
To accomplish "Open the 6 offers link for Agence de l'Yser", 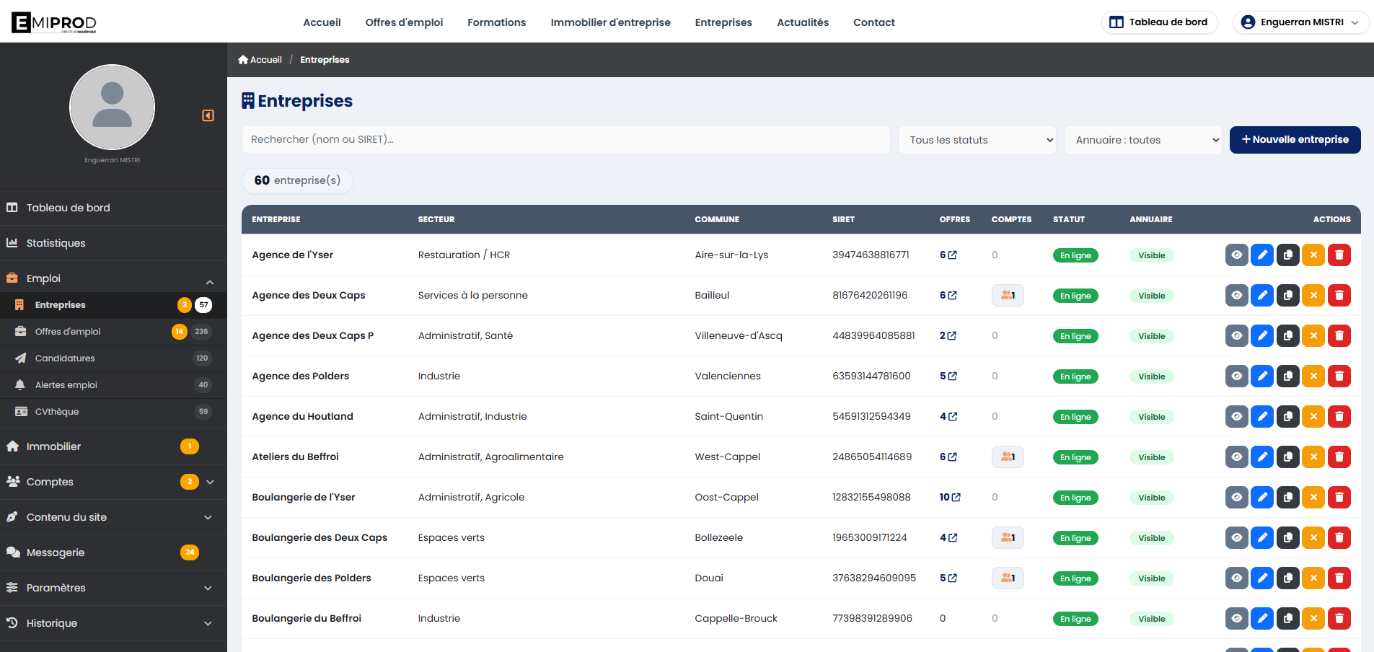I will 948,255.
